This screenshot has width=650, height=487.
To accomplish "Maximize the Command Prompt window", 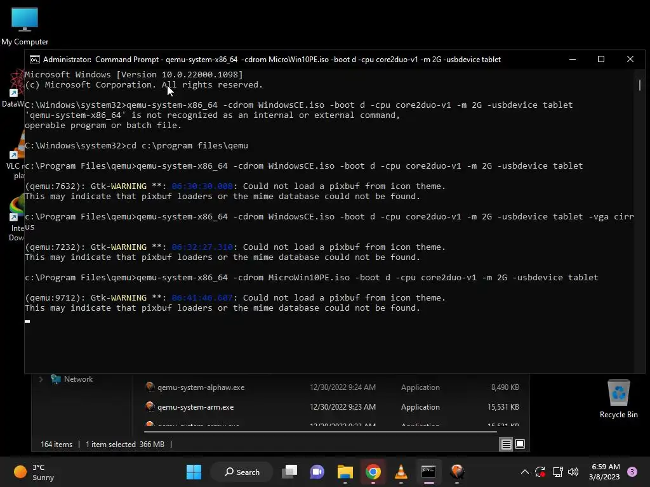I will [601, 59].
